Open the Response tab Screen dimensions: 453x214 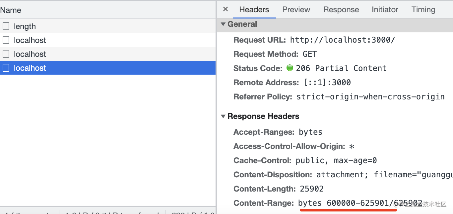tap(341, 10)
